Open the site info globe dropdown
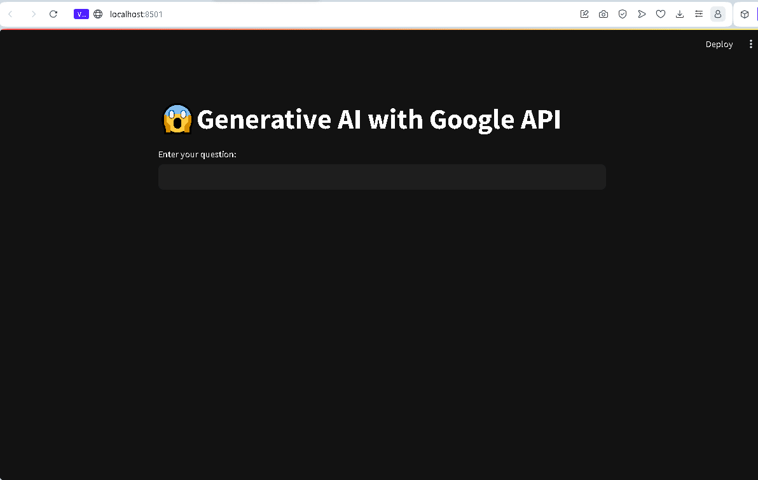The image size is (758, 480). (98, 13)
